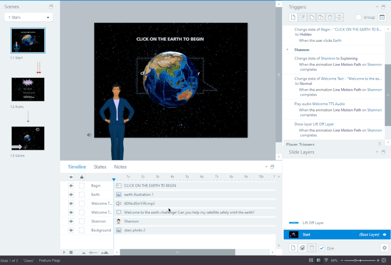
Task: Lock the Shannon timeline row
Action: [82, 221]
